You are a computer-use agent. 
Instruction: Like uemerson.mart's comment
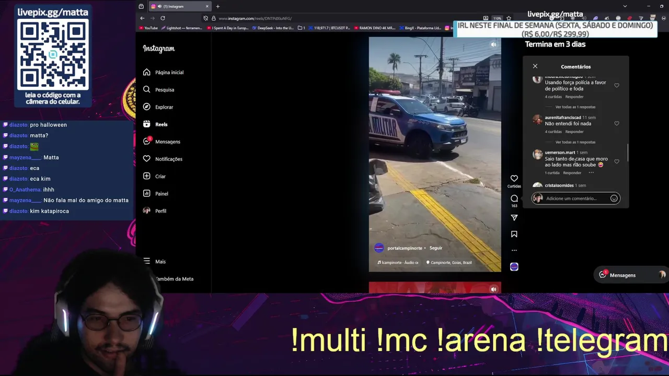coord(617,162)
